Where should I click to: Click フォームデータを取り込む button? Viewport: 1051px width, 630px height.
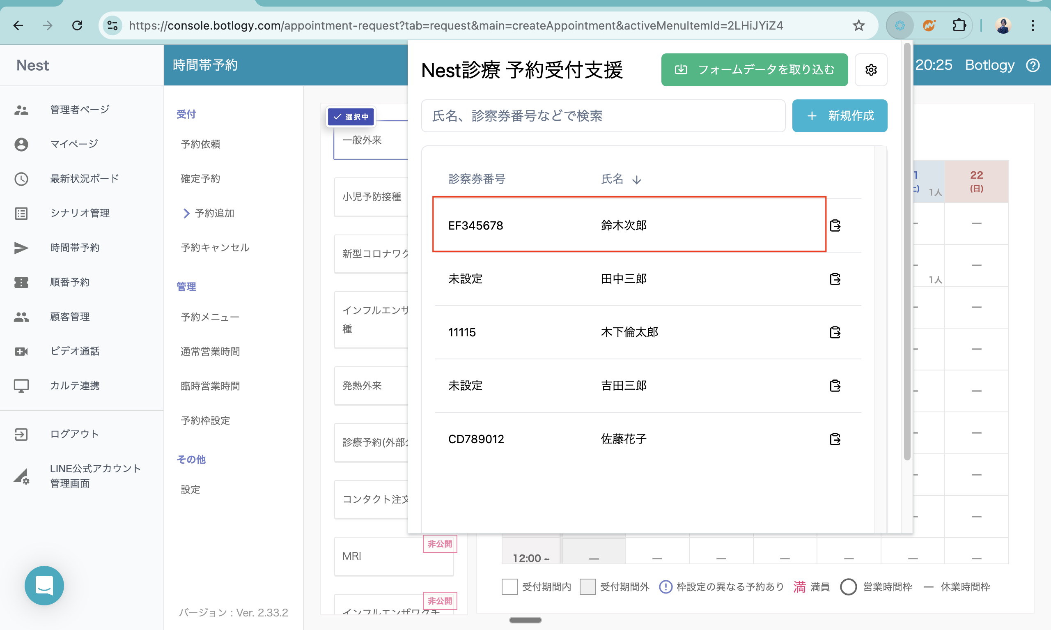(x=754, y=70)
